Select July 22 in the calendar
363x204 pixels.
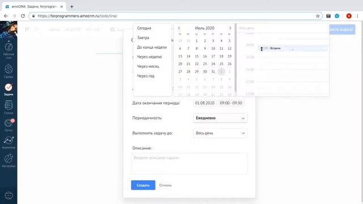[x=197, y=64]
